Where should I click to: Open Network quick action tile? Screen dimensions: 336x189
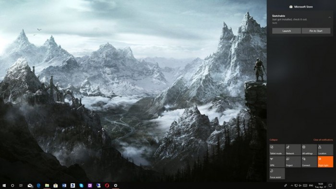[x=293, y=150]
